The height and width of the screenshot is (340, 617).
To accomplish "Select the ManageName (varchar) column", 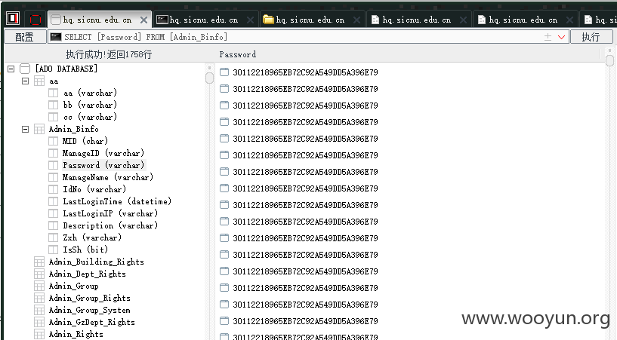I will 108,177.
